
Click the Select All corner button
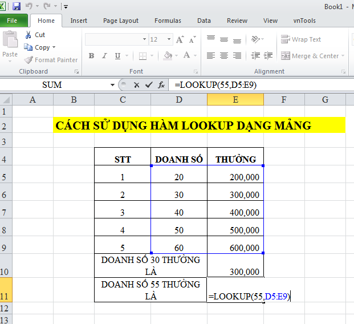click(x=6, y=100)
